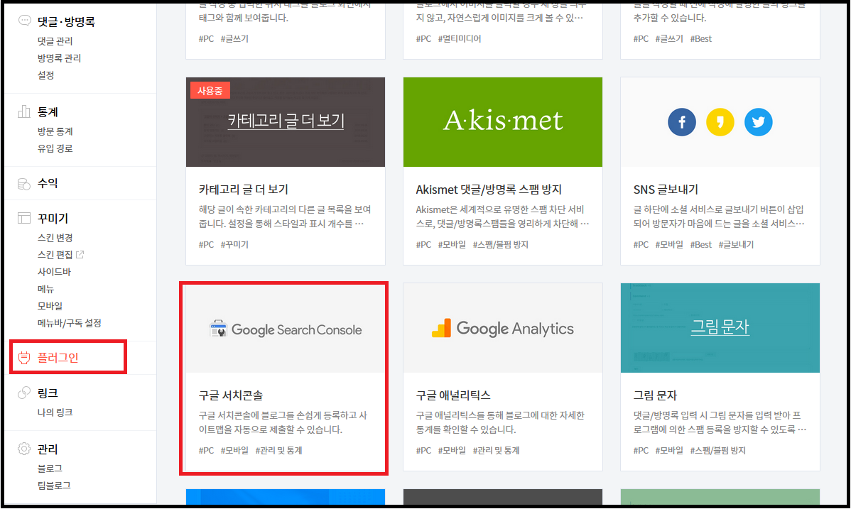Click #관리 및 통계 tag on 구글 서치콘솔 card
Screen dimensions: 851x509
click(x=279, y=450)
